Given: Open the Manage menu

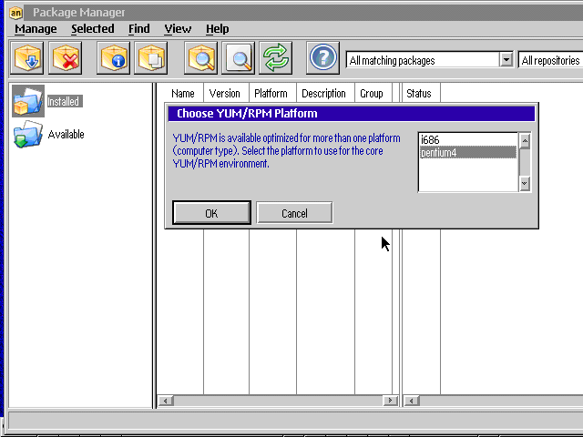Looking at the screenshot, I should click(x=36, y=29).
